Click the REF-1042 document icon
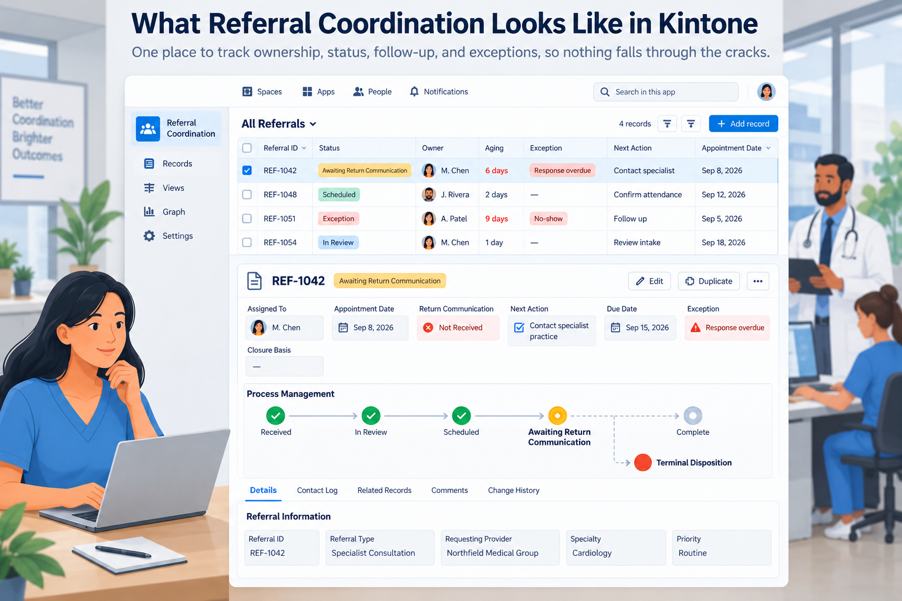The width and height of the screenshot is (902, 601). tap(254, 281)
